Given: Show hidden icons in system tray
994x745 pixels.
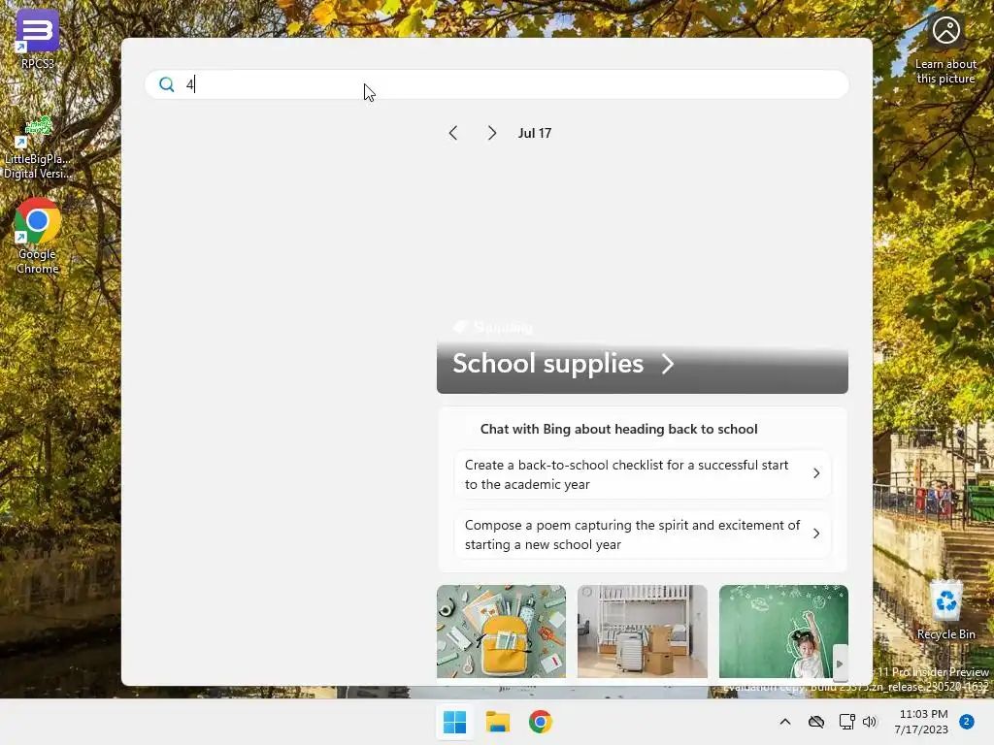Looking at the screenshot, I should pos(784,722).
